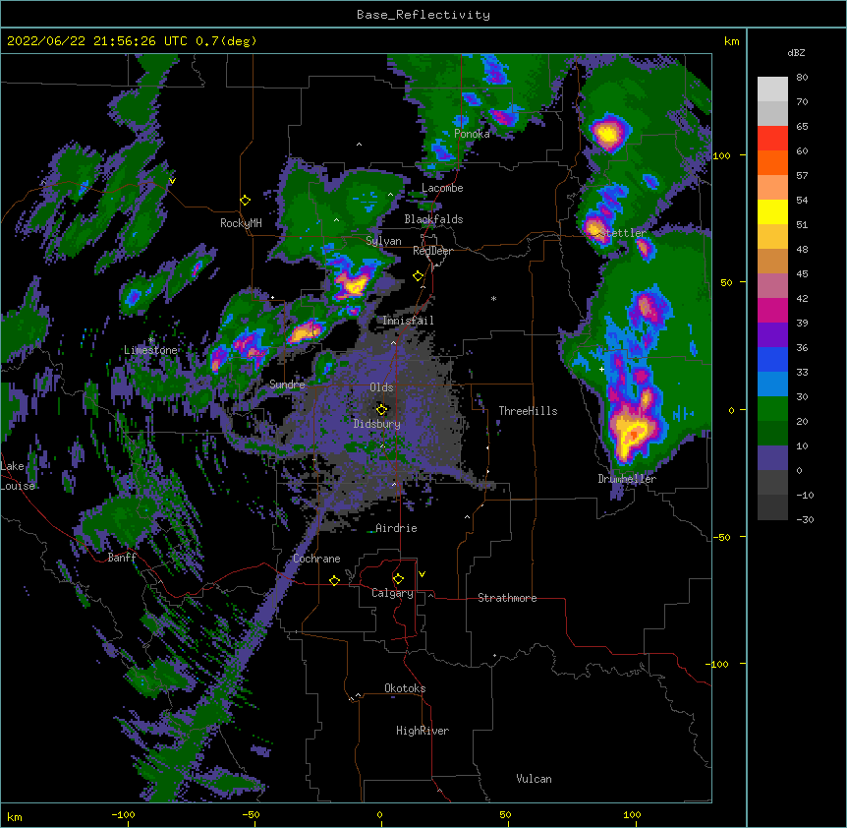Click the Calgary city label

point(393,593)
